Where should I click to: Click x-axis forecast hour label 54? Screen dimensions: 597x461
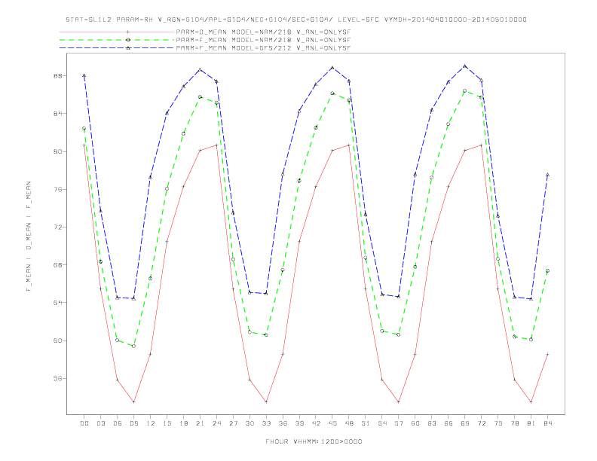(x=382, y=423)
